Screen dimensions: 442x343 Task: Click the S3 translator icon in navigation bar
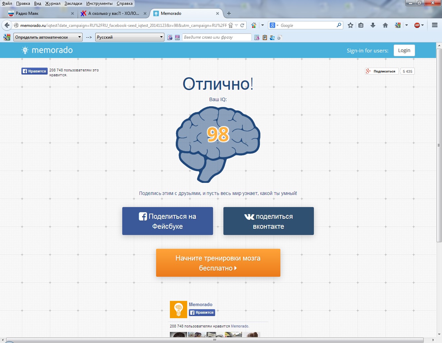(x=398, y=25)
